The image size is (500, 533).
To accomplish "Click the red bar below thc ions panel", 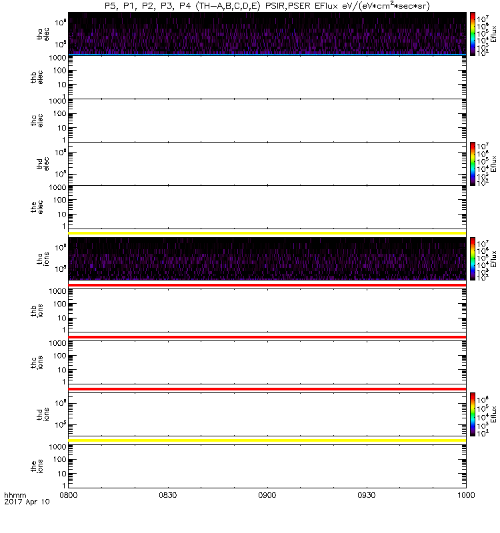I will tap(267, 389).
